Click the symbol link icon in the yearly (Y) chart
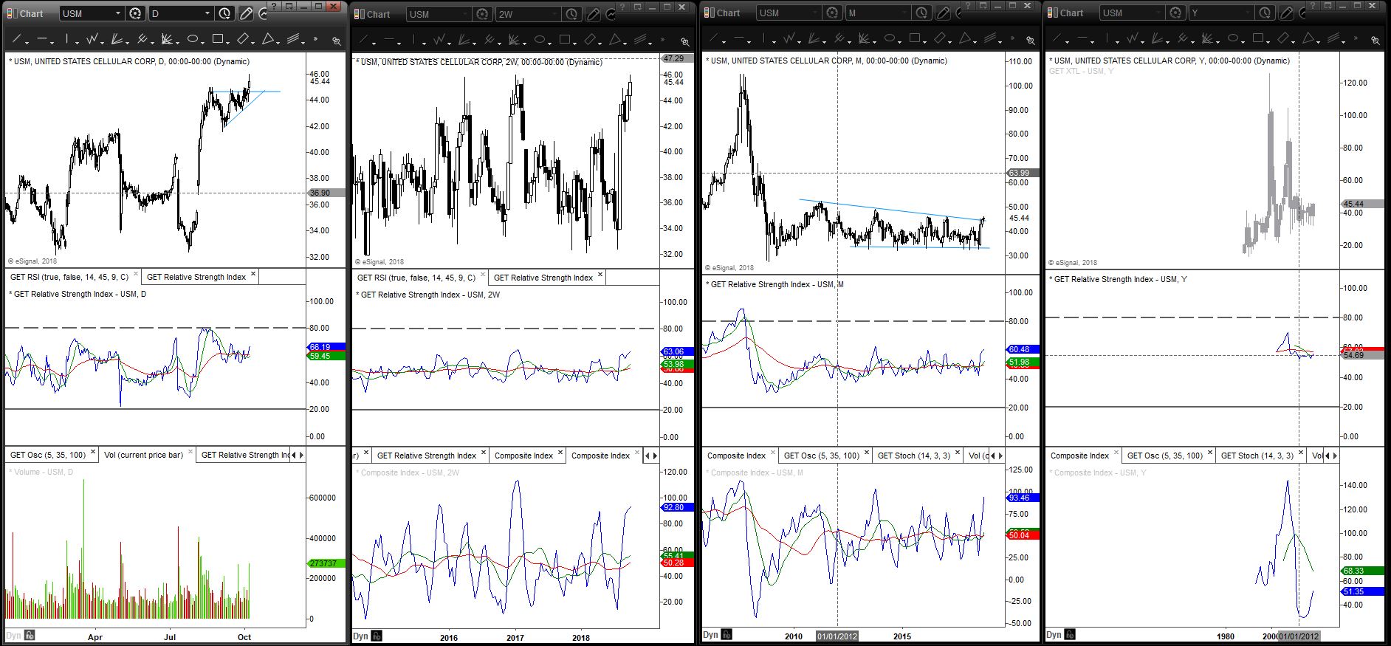 click(x=1375, y=41)
